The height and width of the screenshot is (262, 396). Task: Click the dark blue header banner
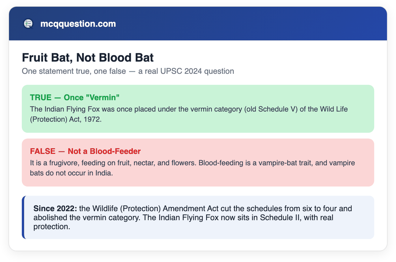(198, 24)
